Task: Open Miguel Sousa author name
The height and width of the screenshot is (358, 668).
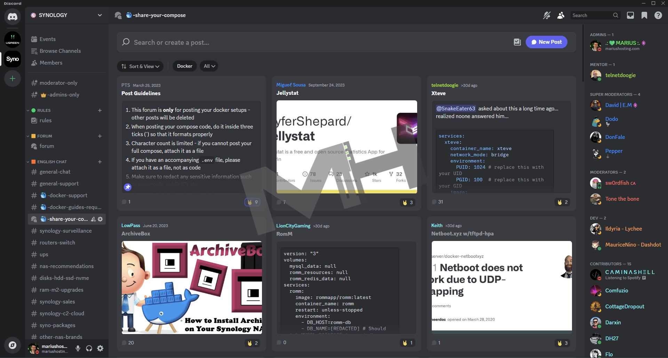Action: pos(291,85)
